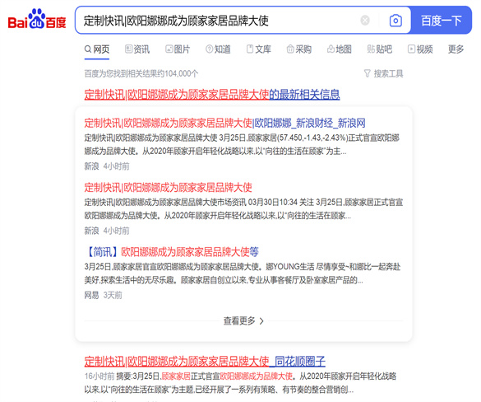The width and height of the screenshot is (481, 402).
Task: Open second 定制快讯 news result title
Action: coord(168,188)
